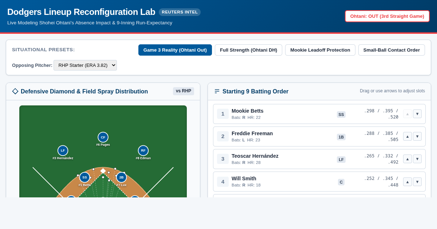This screenshot has width=437, height=229.
Task: Move Freddie Freeman up one slot
Action: click(x=408, y=136)
